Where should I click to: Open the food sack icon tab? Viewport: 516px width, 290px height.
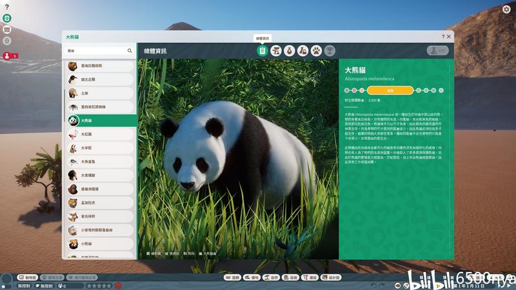(289, 51)
